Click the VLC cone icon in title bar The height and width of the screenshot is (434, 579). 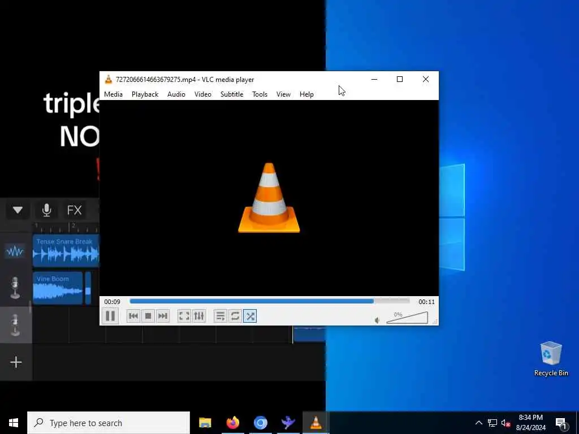tap(108, 79)
